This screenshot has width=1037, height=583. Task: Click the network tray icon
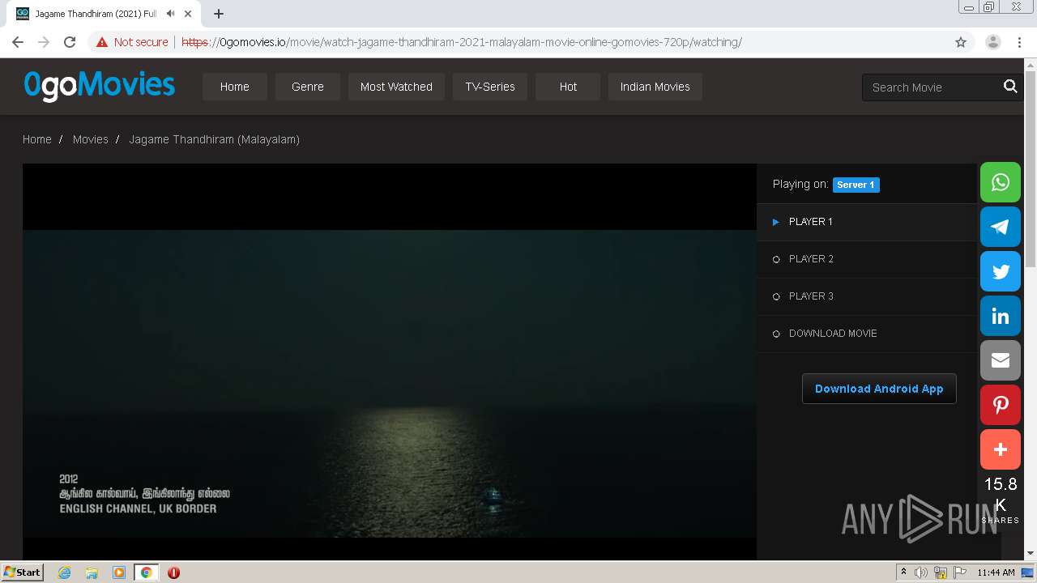(x=941, y=572)
